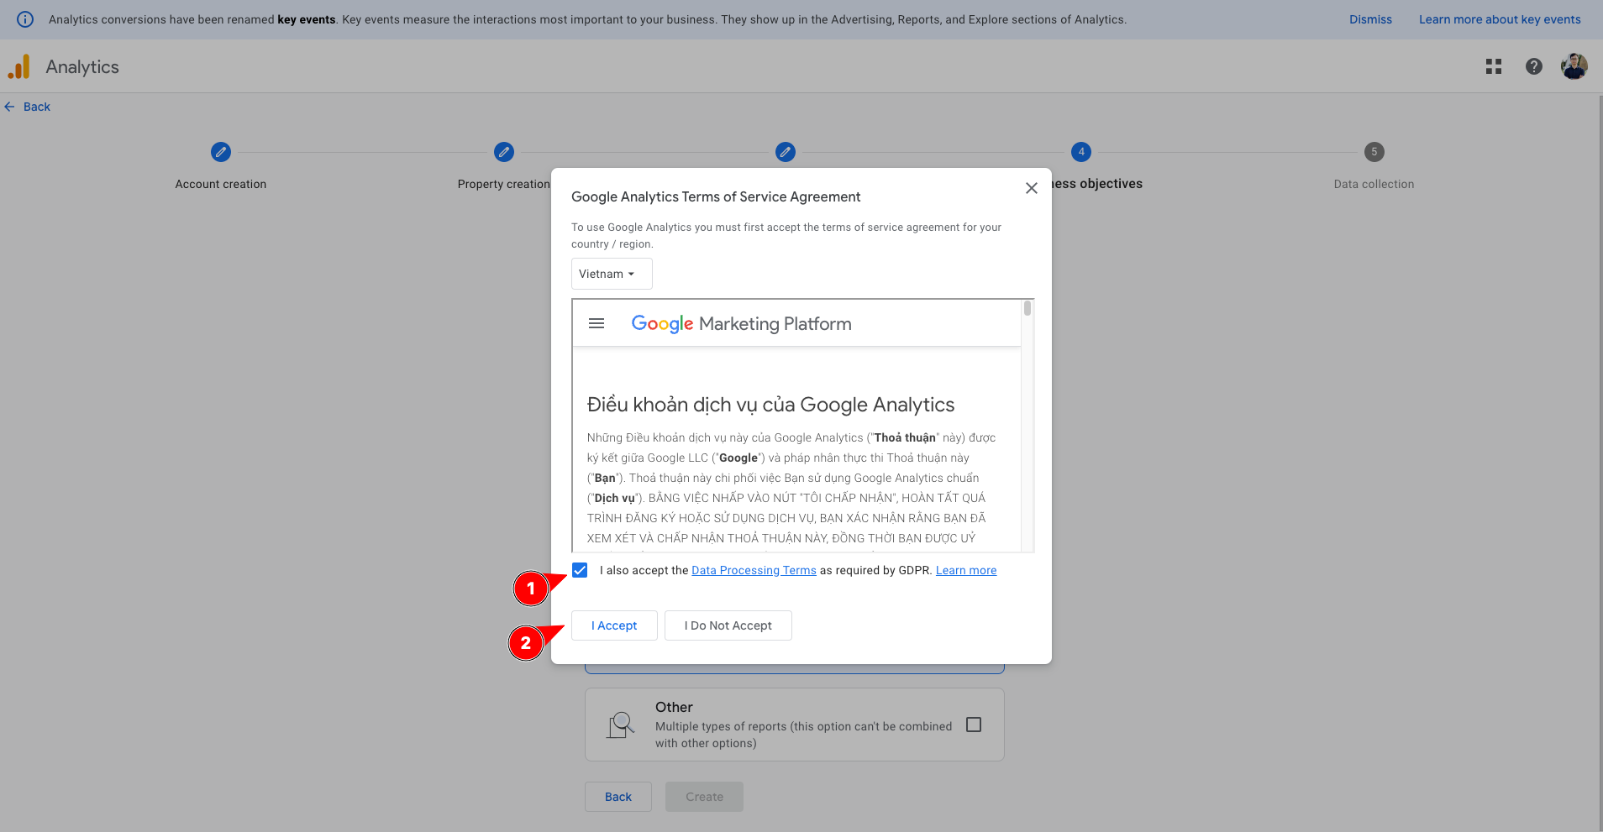Screen dimensions: 1603x832
Task: Click the Property creation step pencil icon
Action: pos(503,152)
